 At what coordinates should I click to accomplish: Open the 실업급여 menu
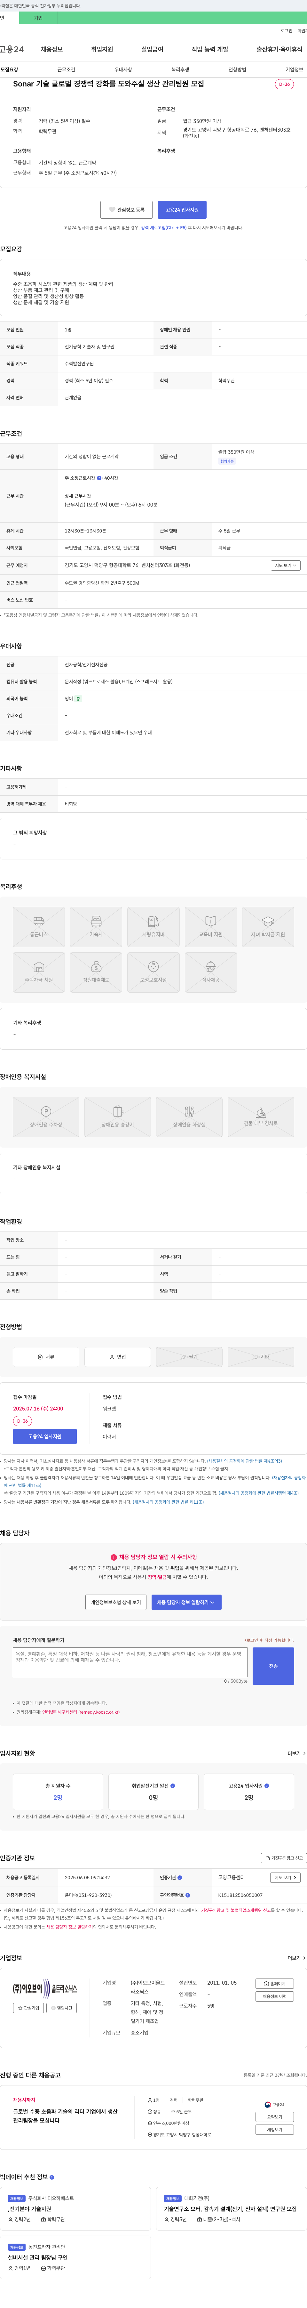pyautogui.click(x=152, y=49)
